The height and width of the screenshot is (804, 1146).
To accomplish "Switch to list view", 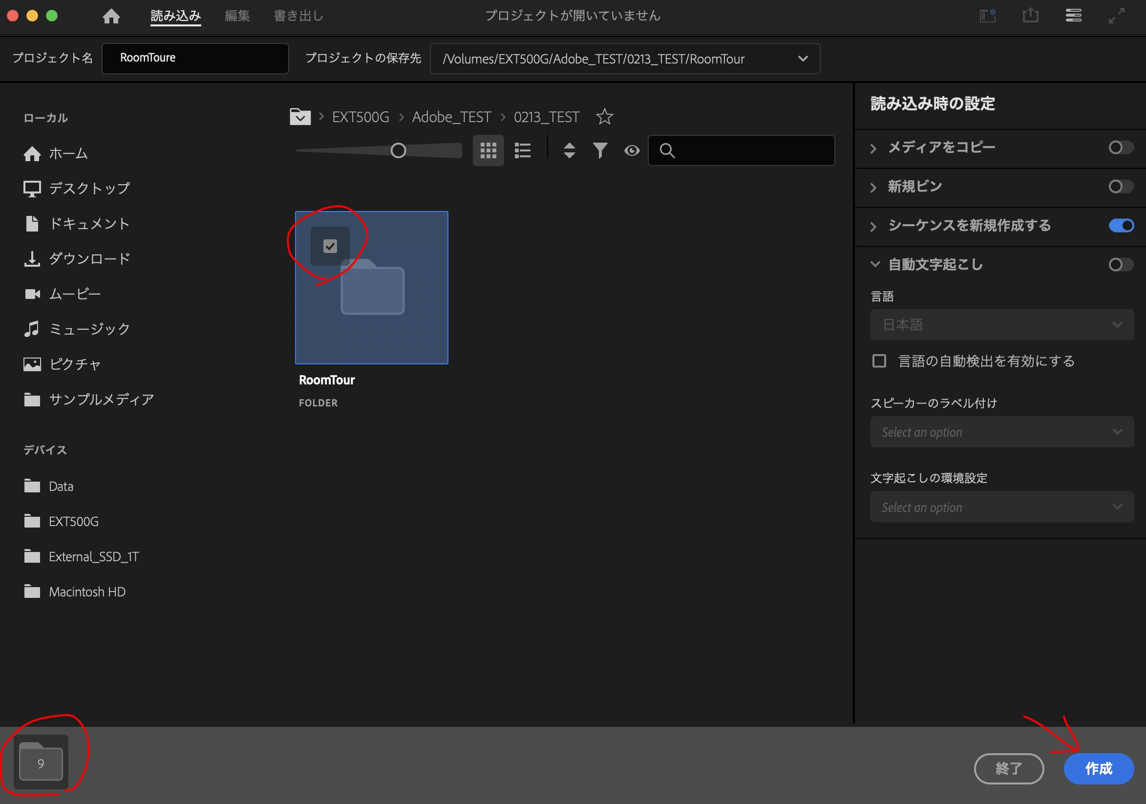I will [523, 150].
